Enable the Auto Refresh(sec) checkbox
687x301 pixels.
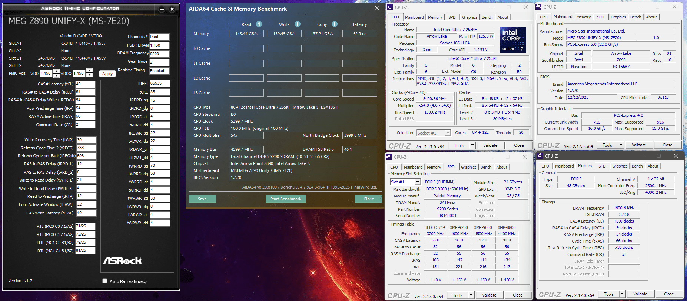coord(105,281)
